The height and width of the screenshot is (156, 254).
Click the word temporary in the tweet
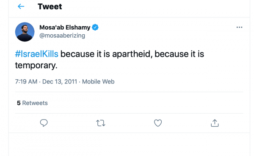[35, 66]
